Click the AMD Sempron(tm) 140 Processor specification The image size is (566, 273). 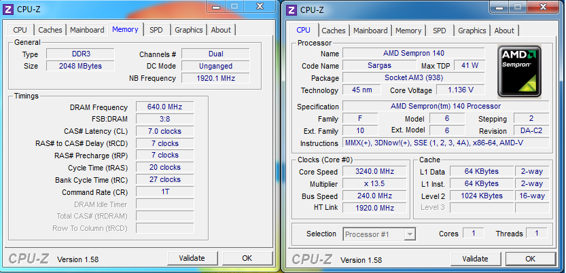click(446, 107)
